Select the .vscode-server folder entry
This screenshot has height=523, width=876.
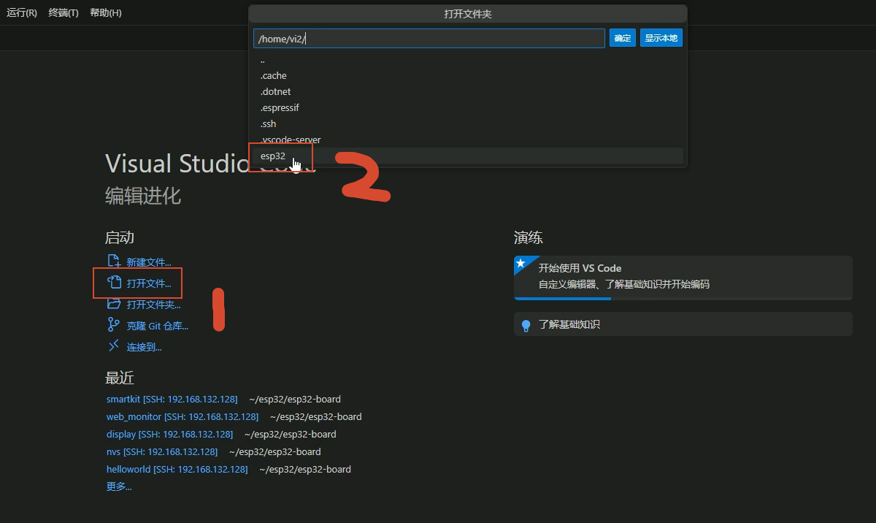[x=467, y=140]
